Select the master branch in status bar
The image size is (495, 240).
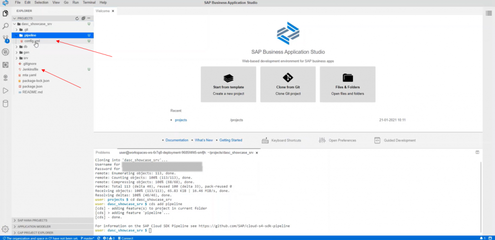click(87, 238)
